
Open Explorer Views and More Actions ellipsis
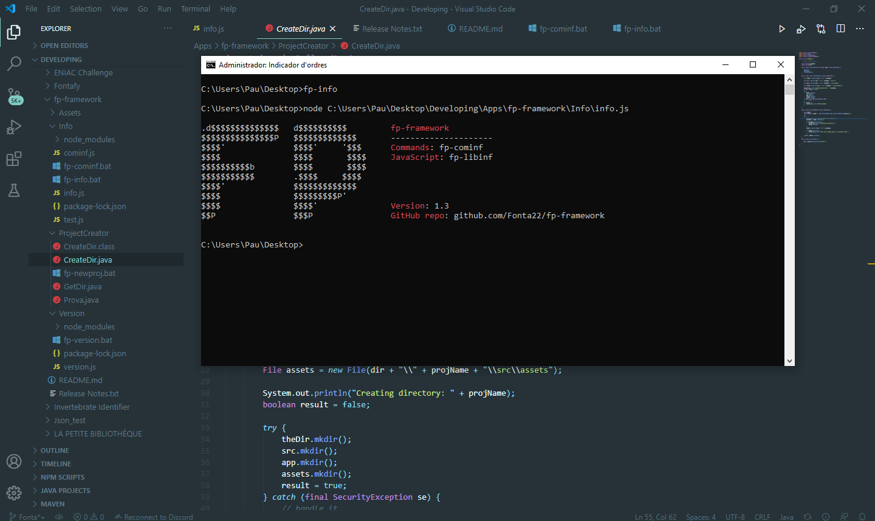click(x=168, y=29)
